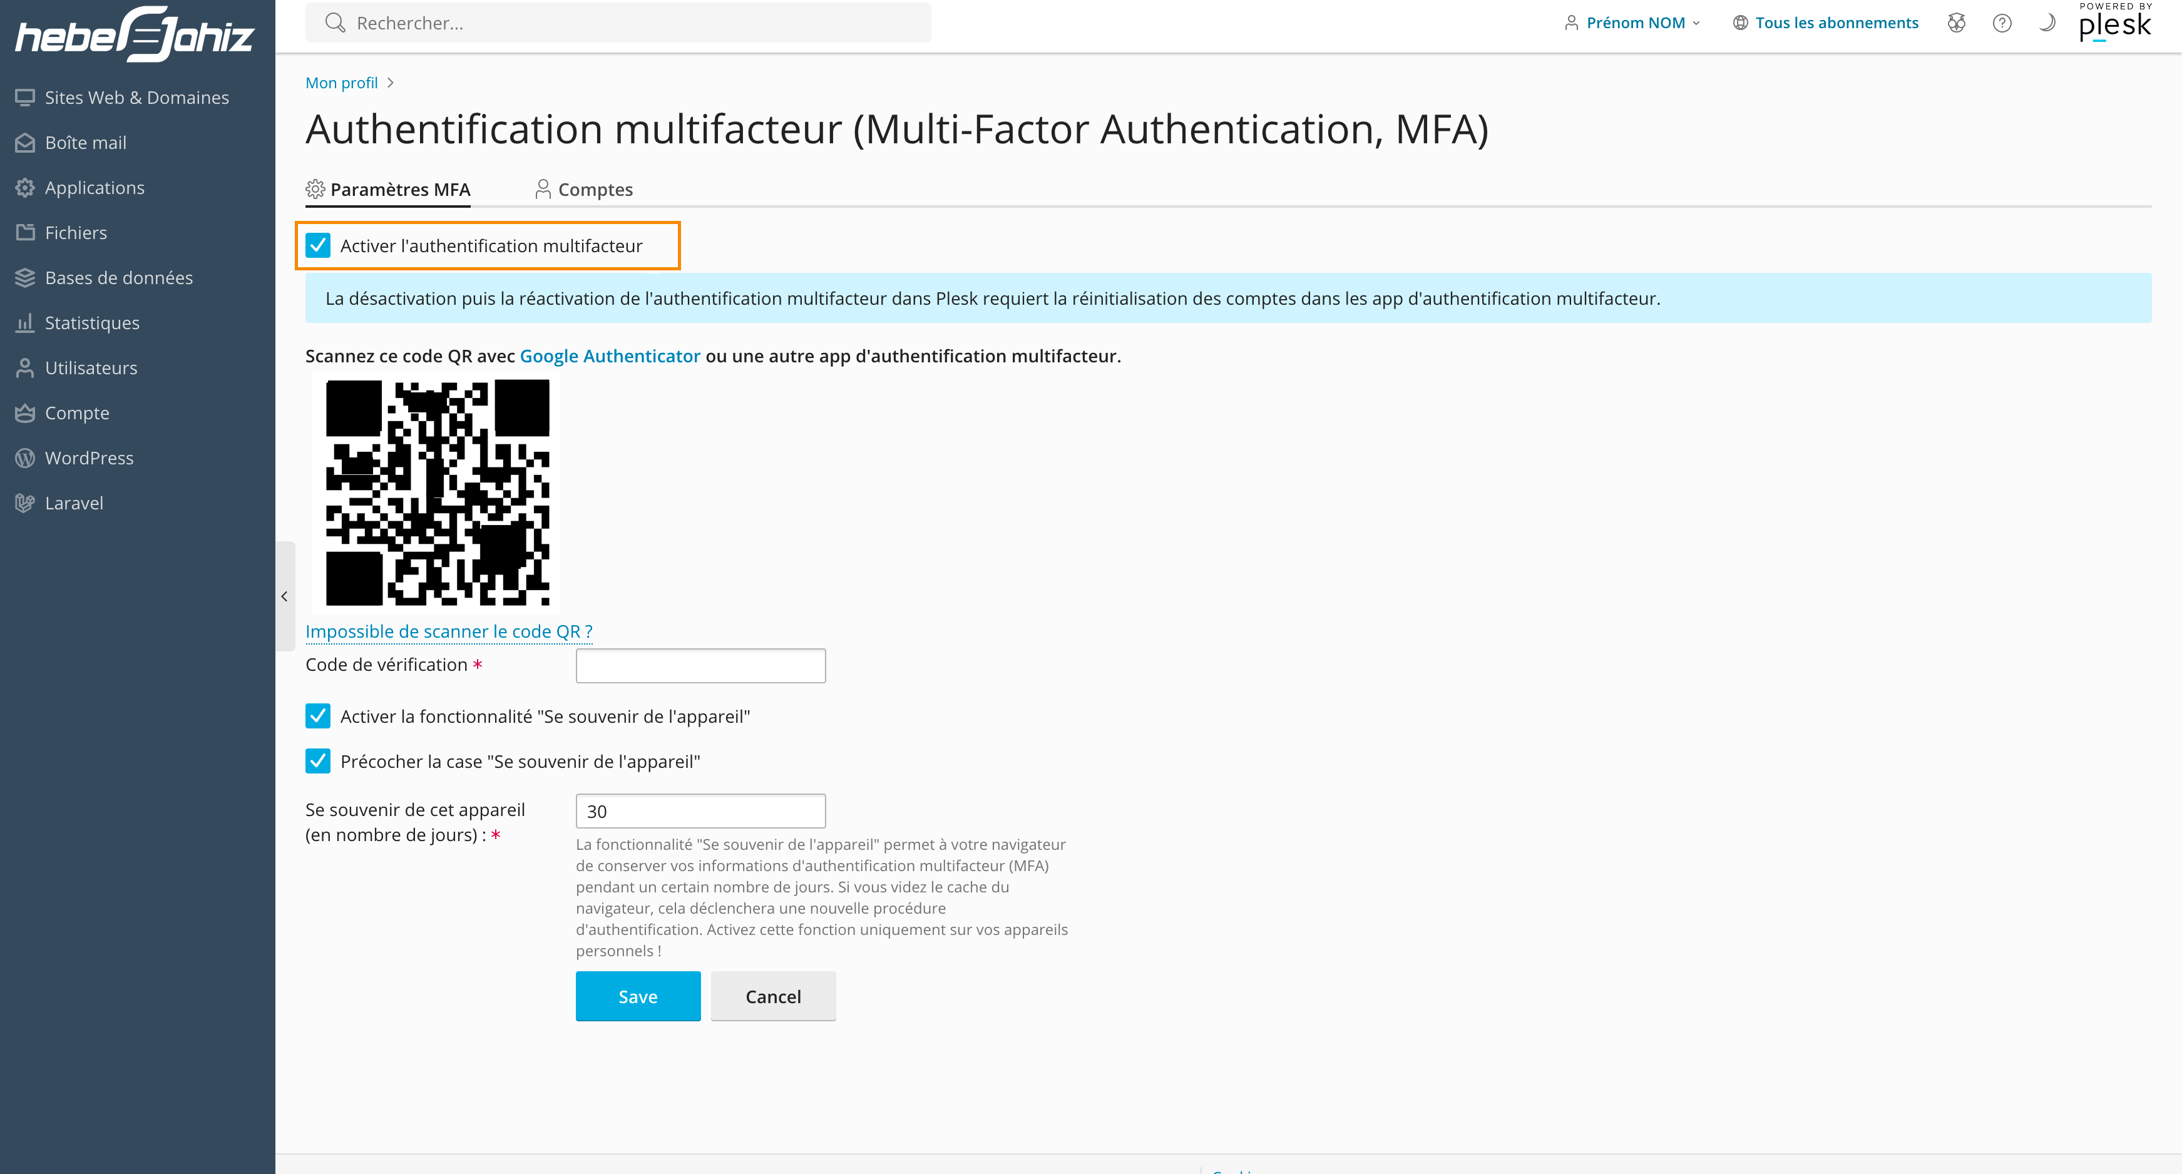The height and width of the screenshot is (1174, 2182).
Task: Click the person icon on Comptes tab
Action: (x=543, y=189)
